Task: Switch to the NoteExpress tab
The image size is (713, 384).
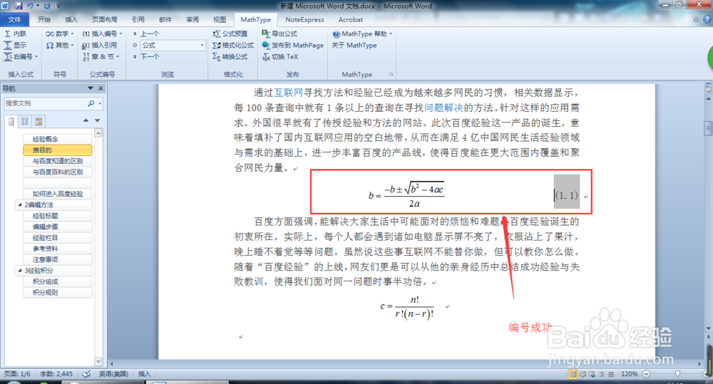Action: [x=304, y=19]
